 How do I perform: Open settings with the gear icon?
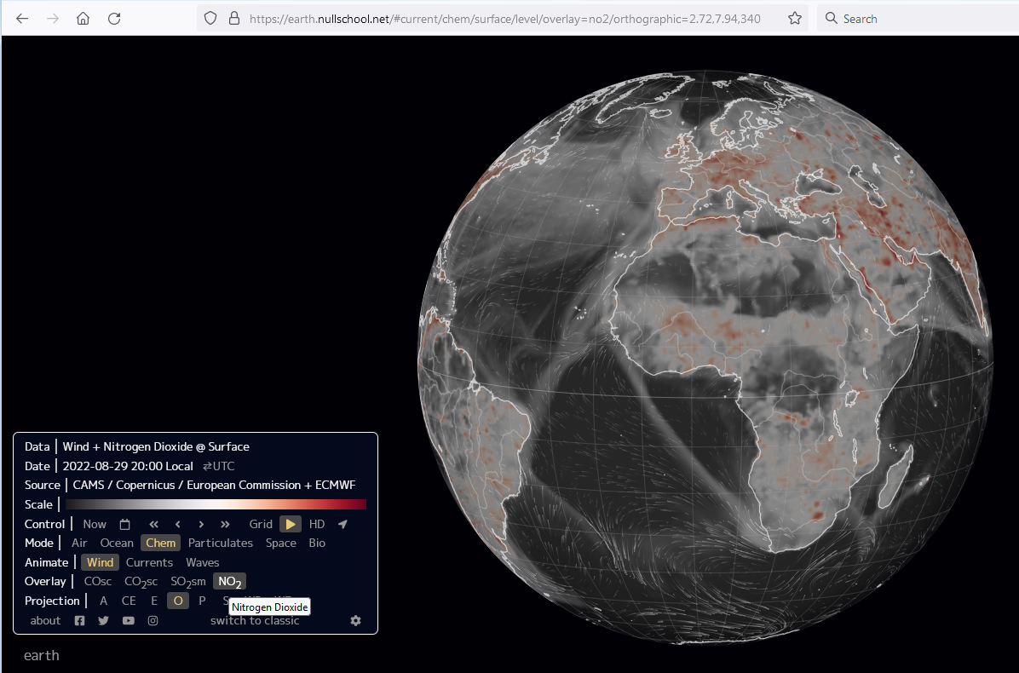tap(355, 620)
